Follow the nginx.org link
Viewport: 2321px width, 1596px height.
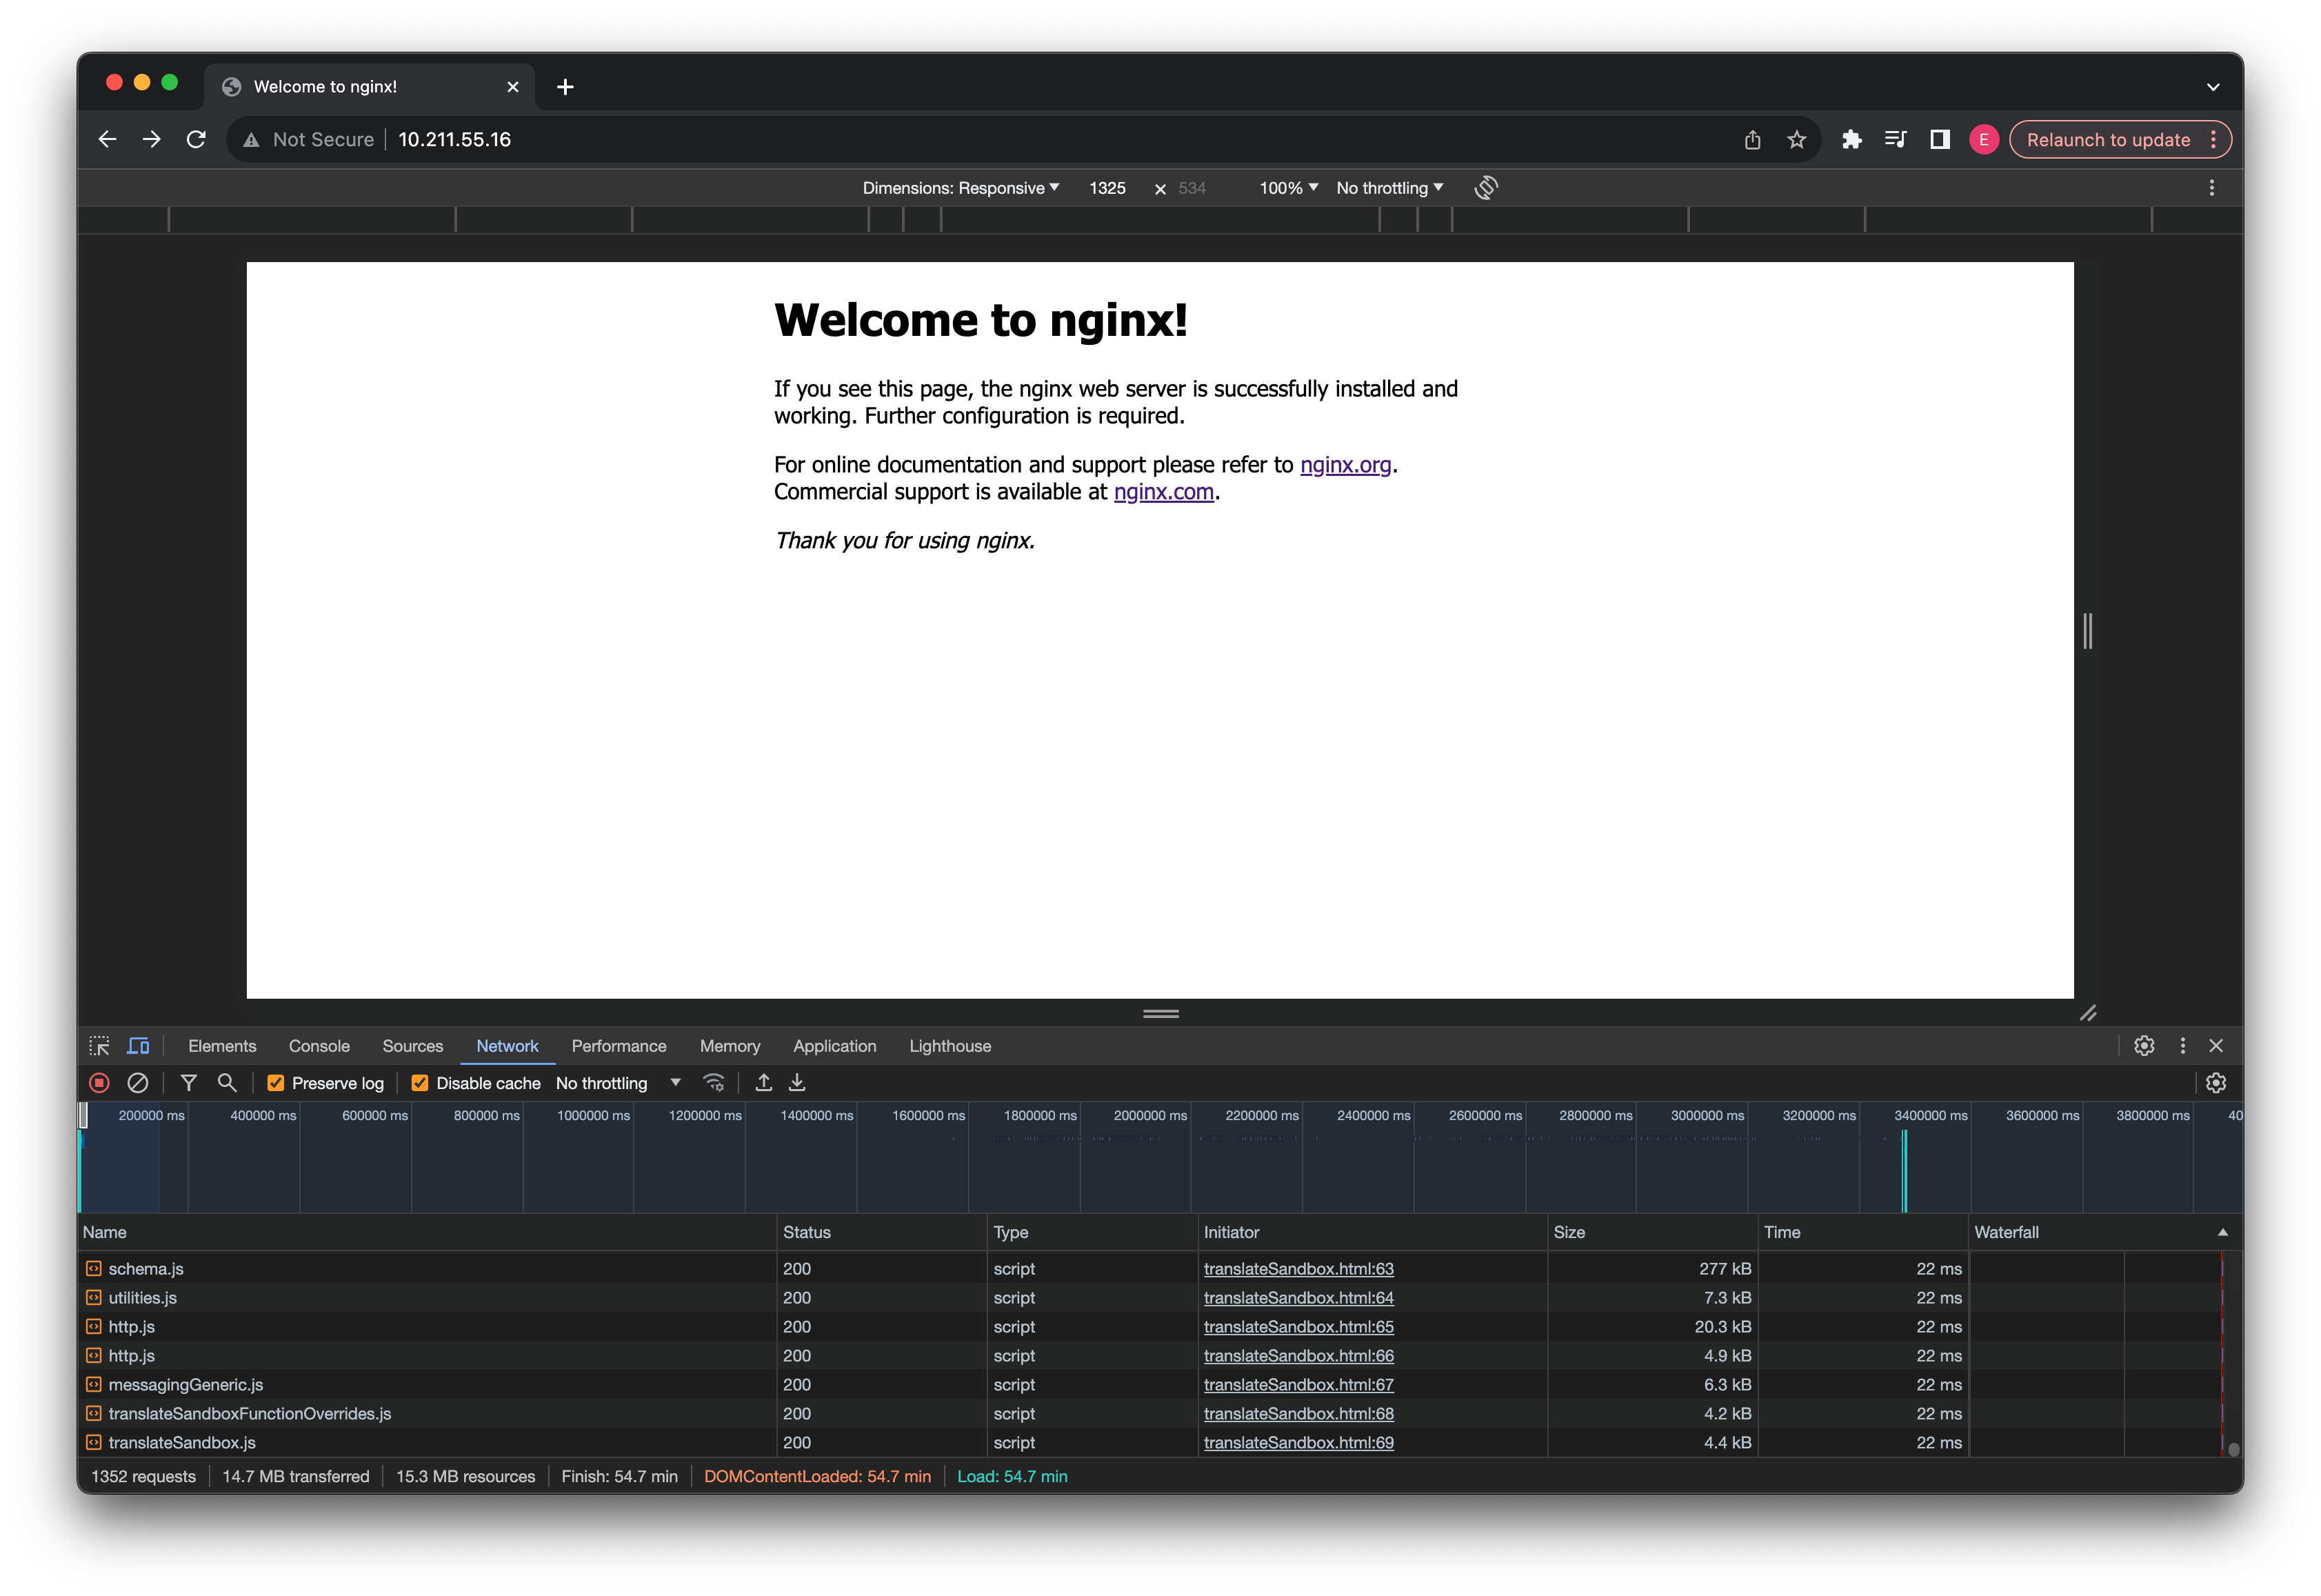[x=1345, y=465]
